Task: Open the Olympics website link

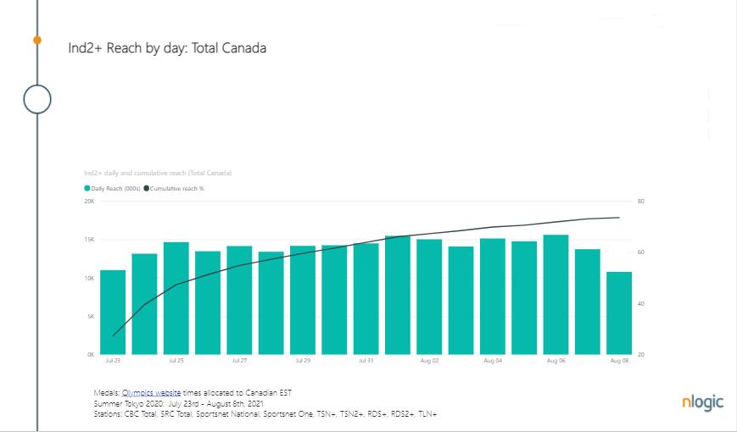Action: tap(151, 392)
